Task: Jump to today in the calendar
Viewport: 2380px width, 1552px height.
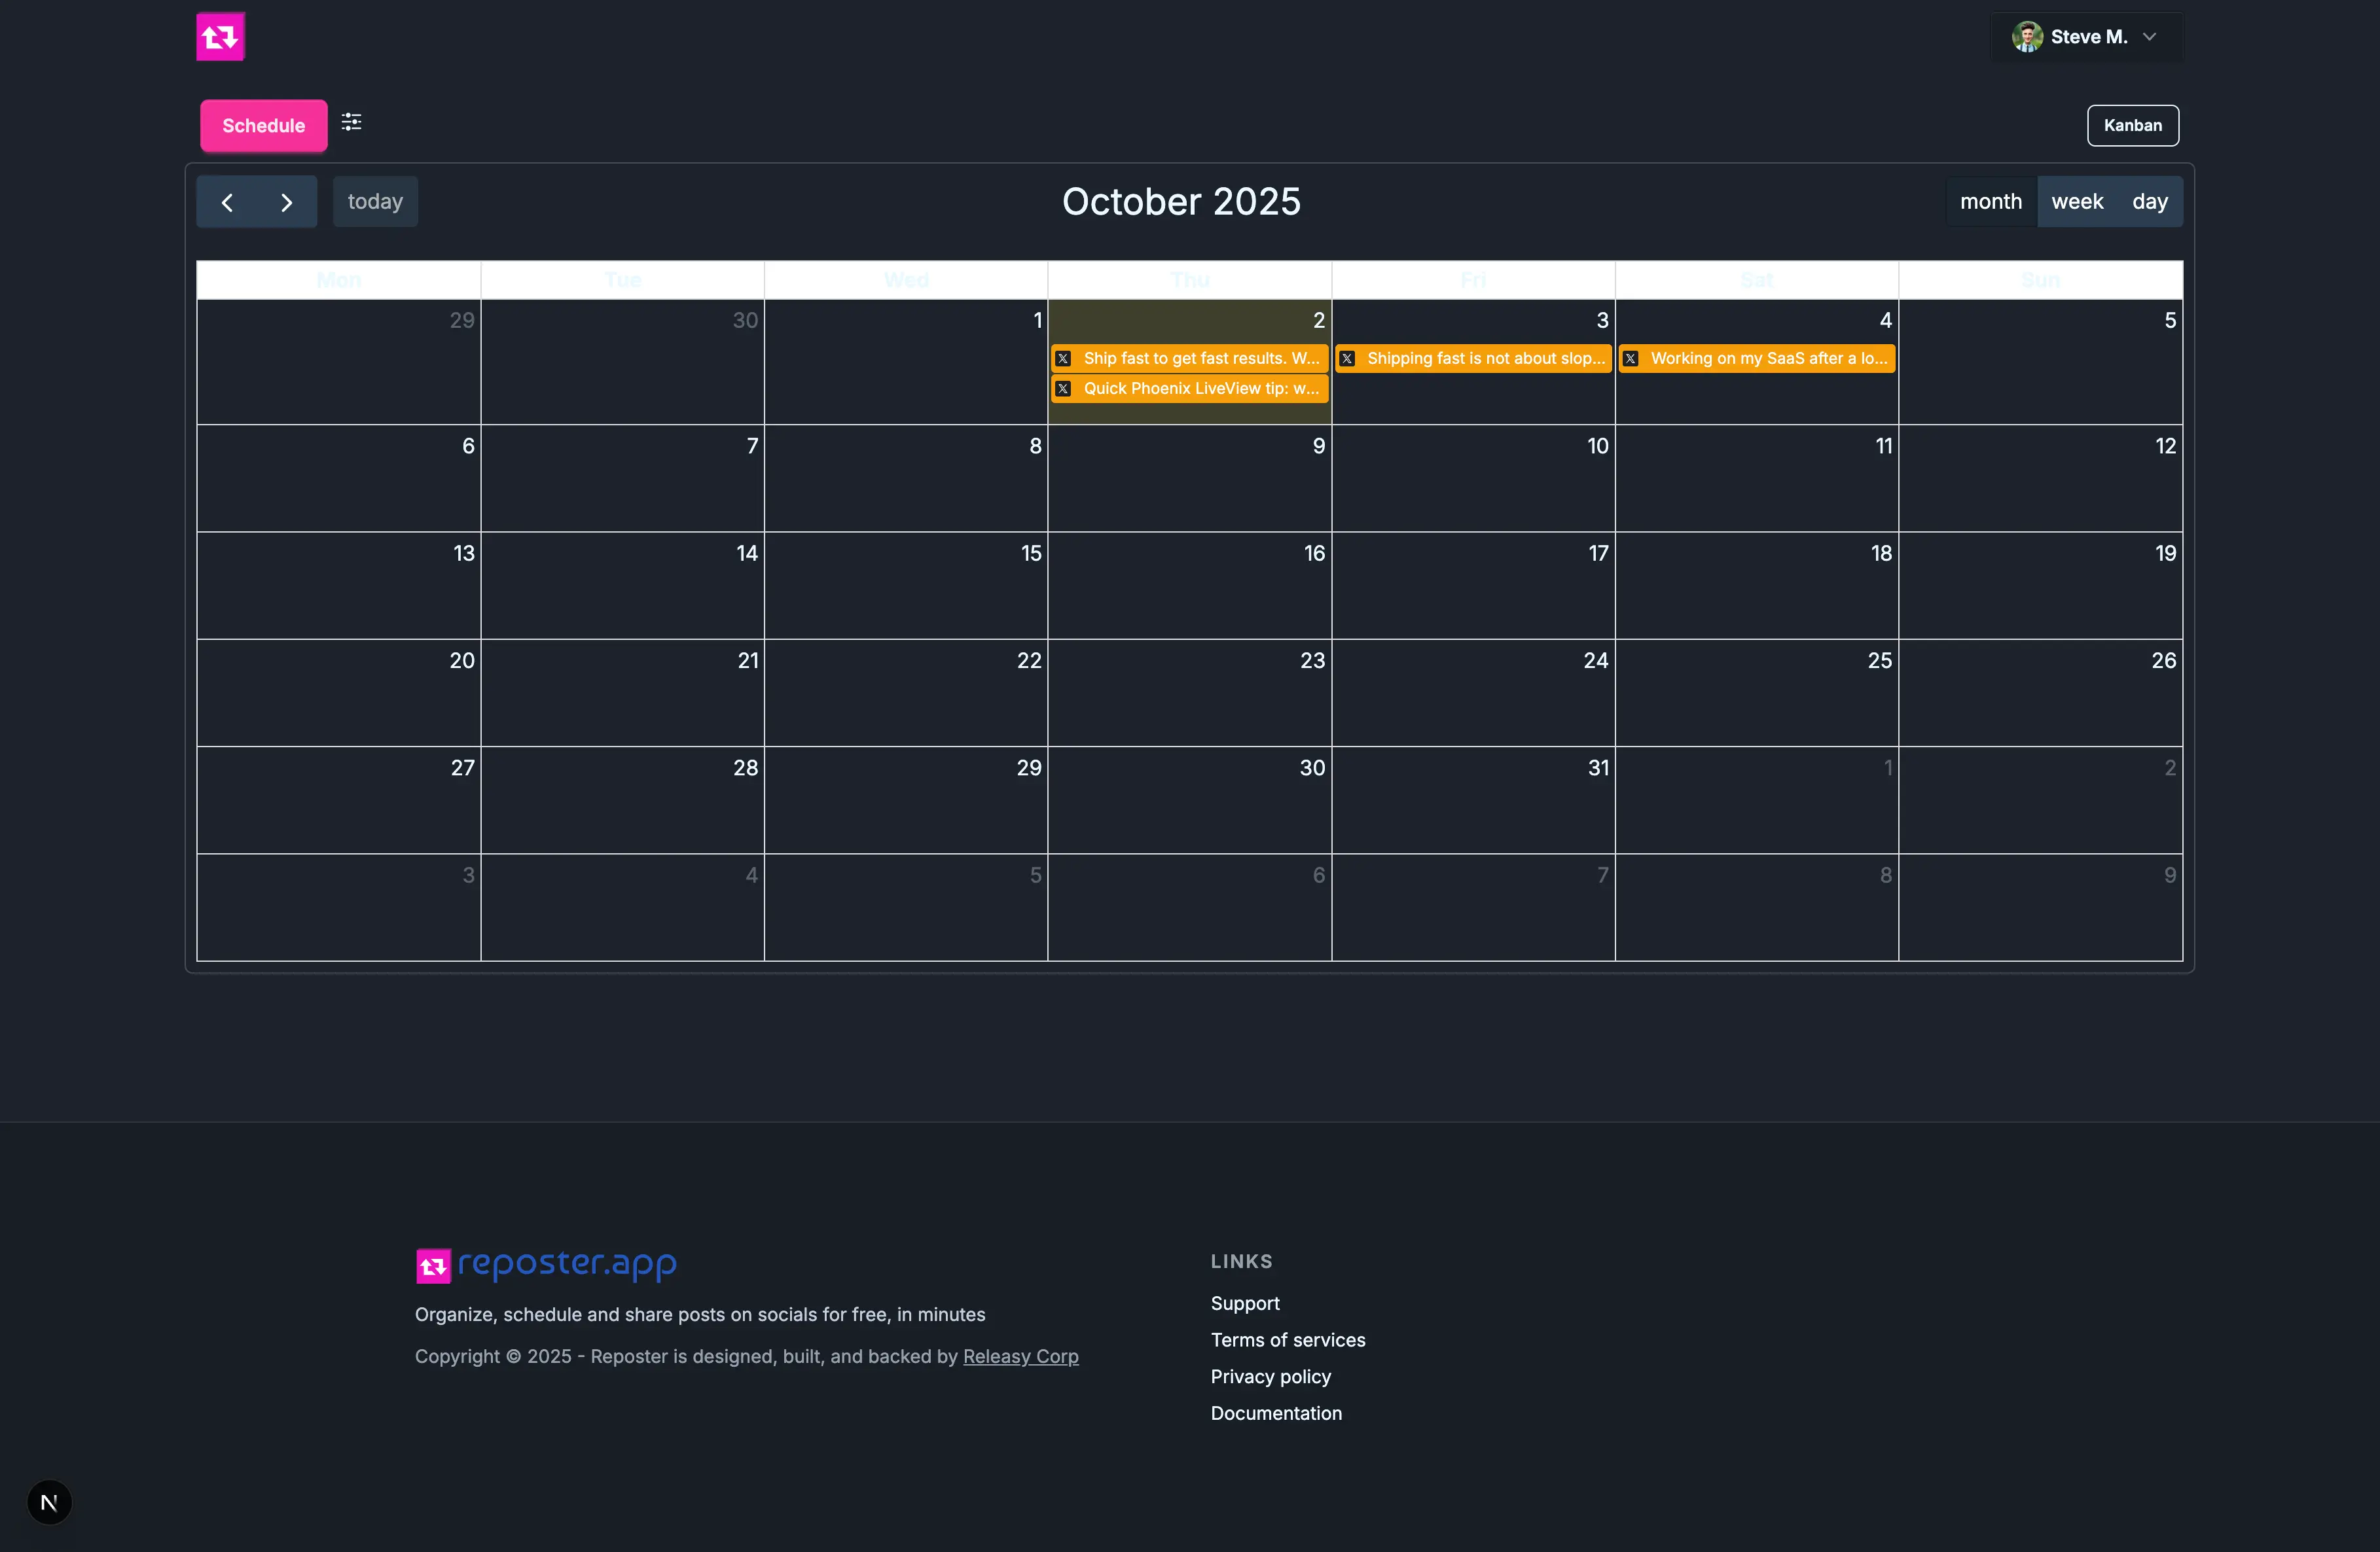Action: [x=375, y=202]
